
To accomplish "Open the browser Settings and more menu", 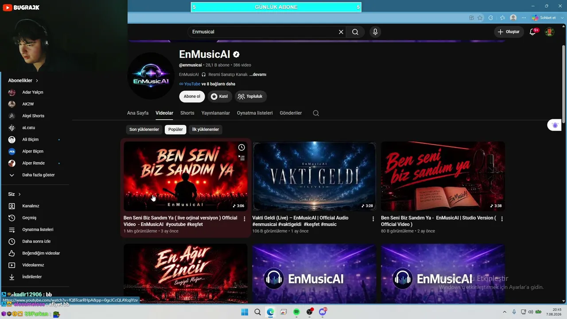I will pyautogui.click(x=524, y=18).
